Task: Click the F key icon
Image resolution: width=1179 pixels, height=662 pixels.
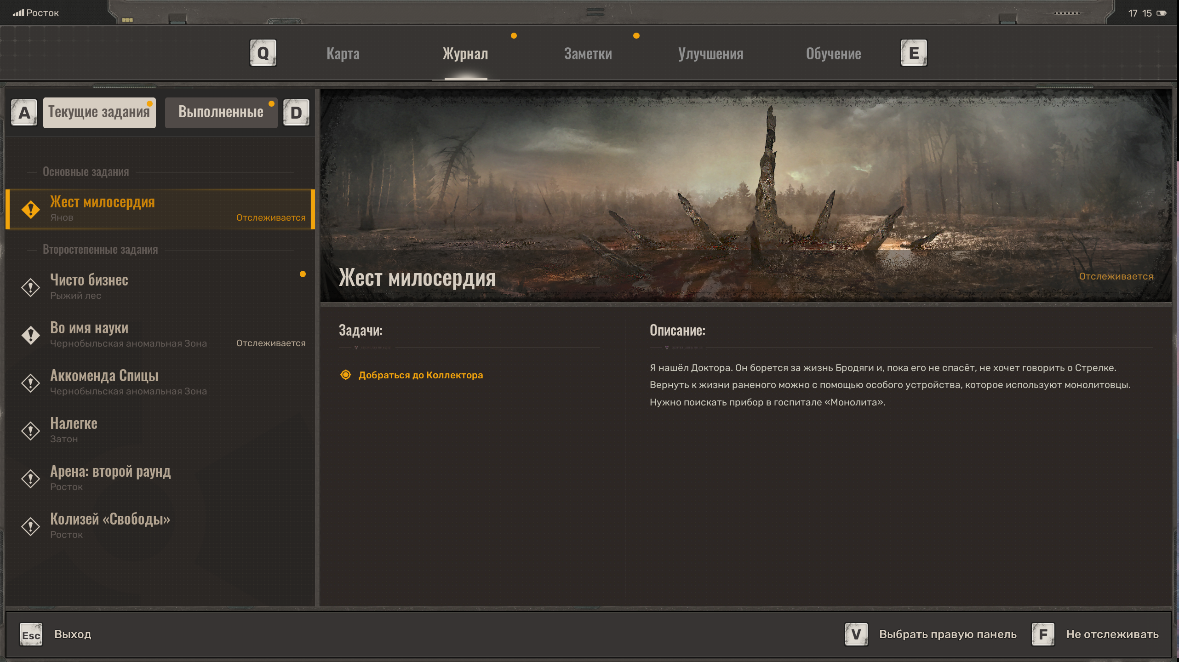Action: point(1043,634)
